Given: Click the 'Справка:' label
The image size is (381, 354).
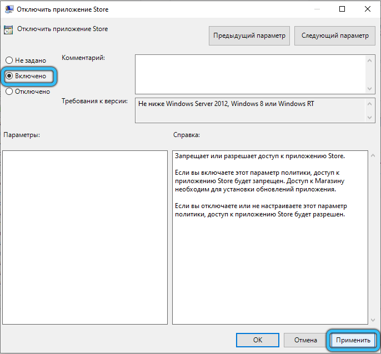Looking at the screenshot, I should tap(187, 135).
